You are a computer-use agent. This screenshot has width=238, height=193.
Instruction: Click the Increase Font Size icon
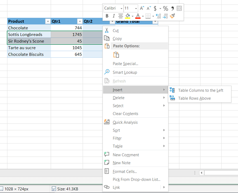pyautogui.click(x=142, y=8)
